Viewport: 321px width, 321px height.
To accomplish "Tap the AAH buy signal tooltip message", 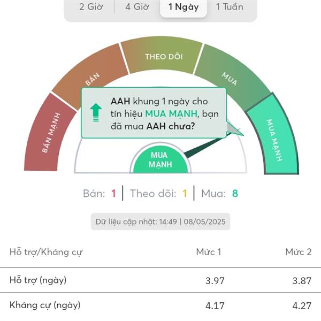I will [154, 113].
